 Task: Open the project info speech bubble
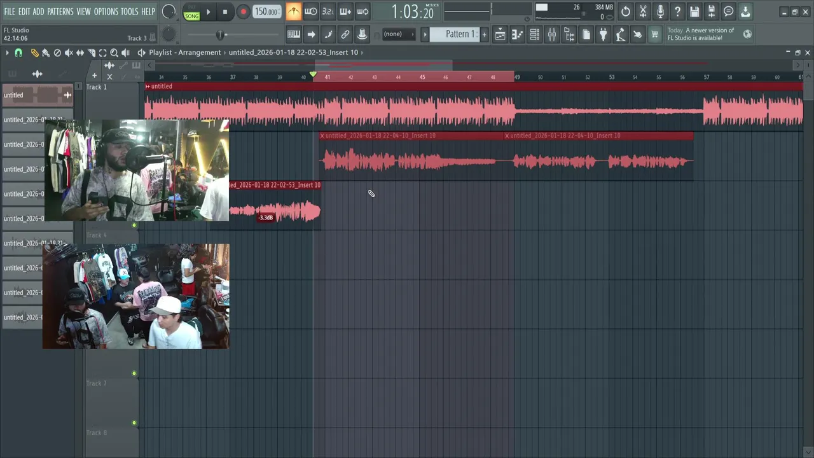[x=728, y=11]
